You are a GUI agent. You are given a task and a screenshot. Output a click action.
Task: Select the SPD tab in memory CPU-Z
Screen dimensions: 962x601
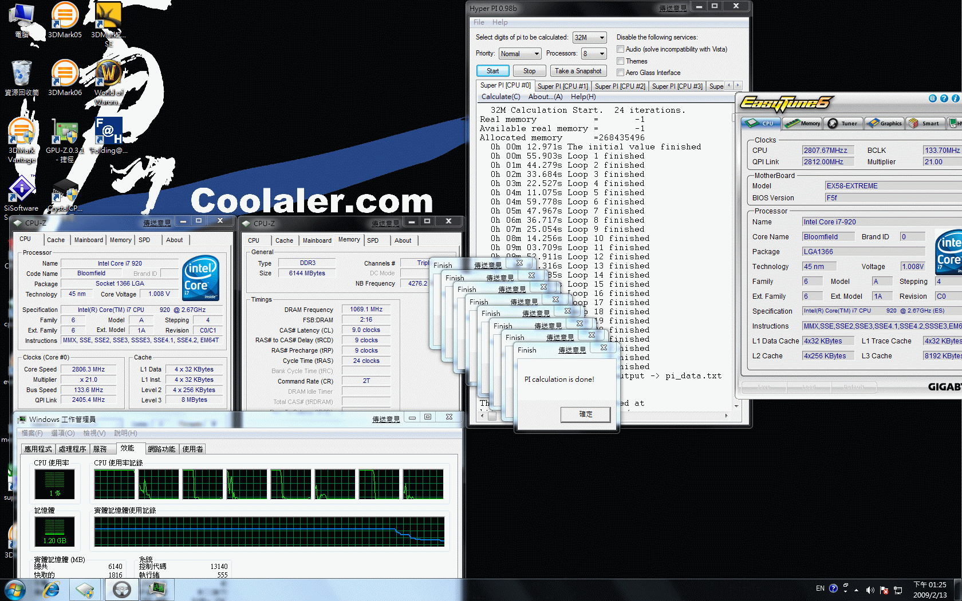click(x=373, y=240)
